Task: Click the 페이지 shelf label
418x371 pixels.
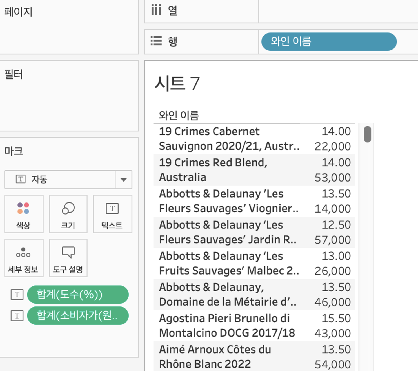Action: click(18, 12)
